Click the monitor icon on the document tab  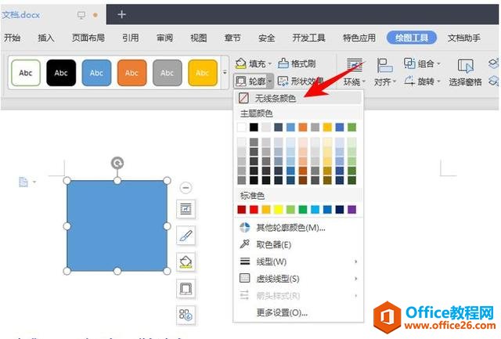pos(81,15)
